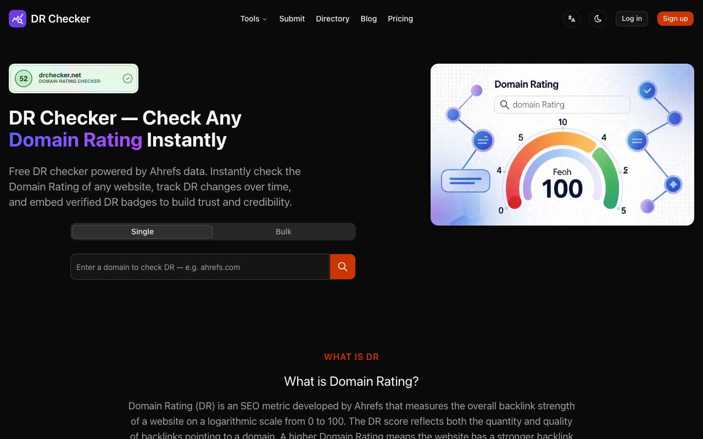Click the orange search magnifier button

tap(343, 267)
